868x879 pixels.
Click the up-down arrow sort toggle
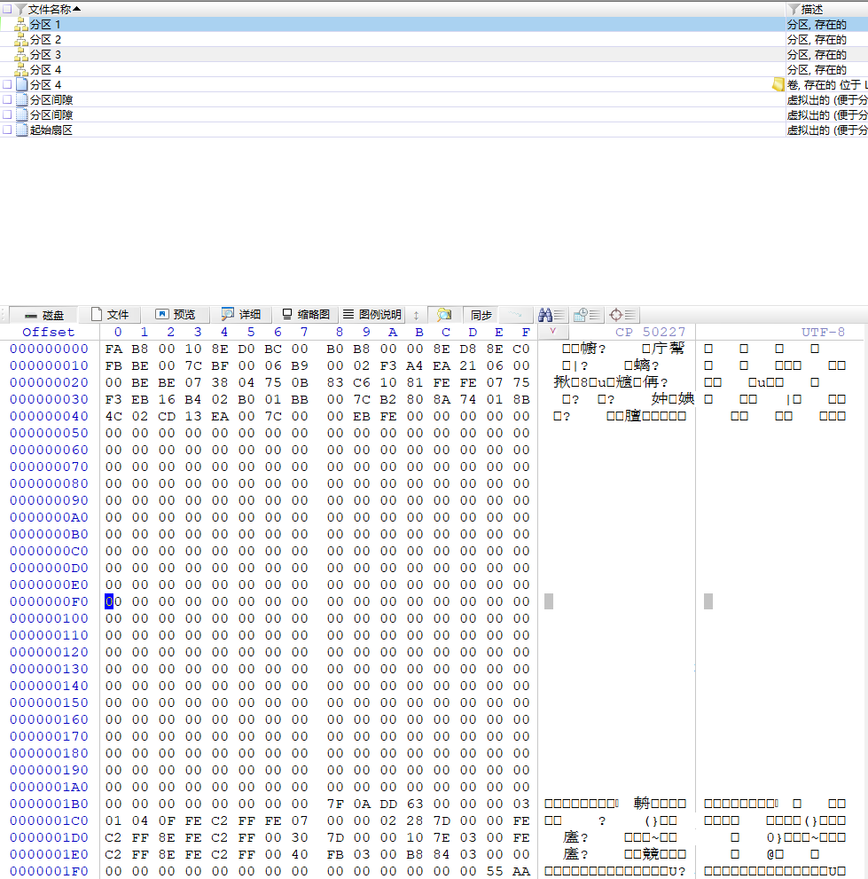416,315
